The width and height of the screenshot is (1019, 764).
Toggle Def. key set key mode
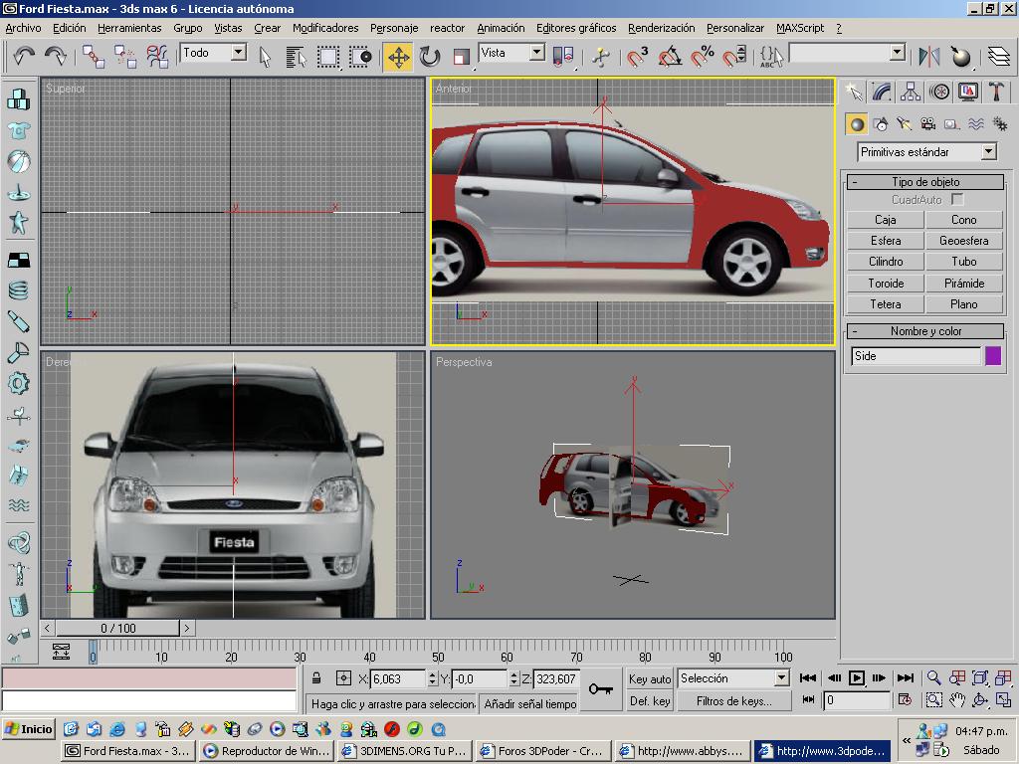(649, 701)
